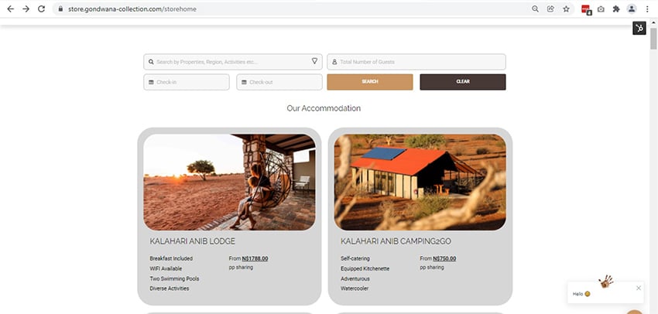Viewport: 658px width, 314px height.
Task: Click the N$750.00 price link
Action: pos(444,258)
